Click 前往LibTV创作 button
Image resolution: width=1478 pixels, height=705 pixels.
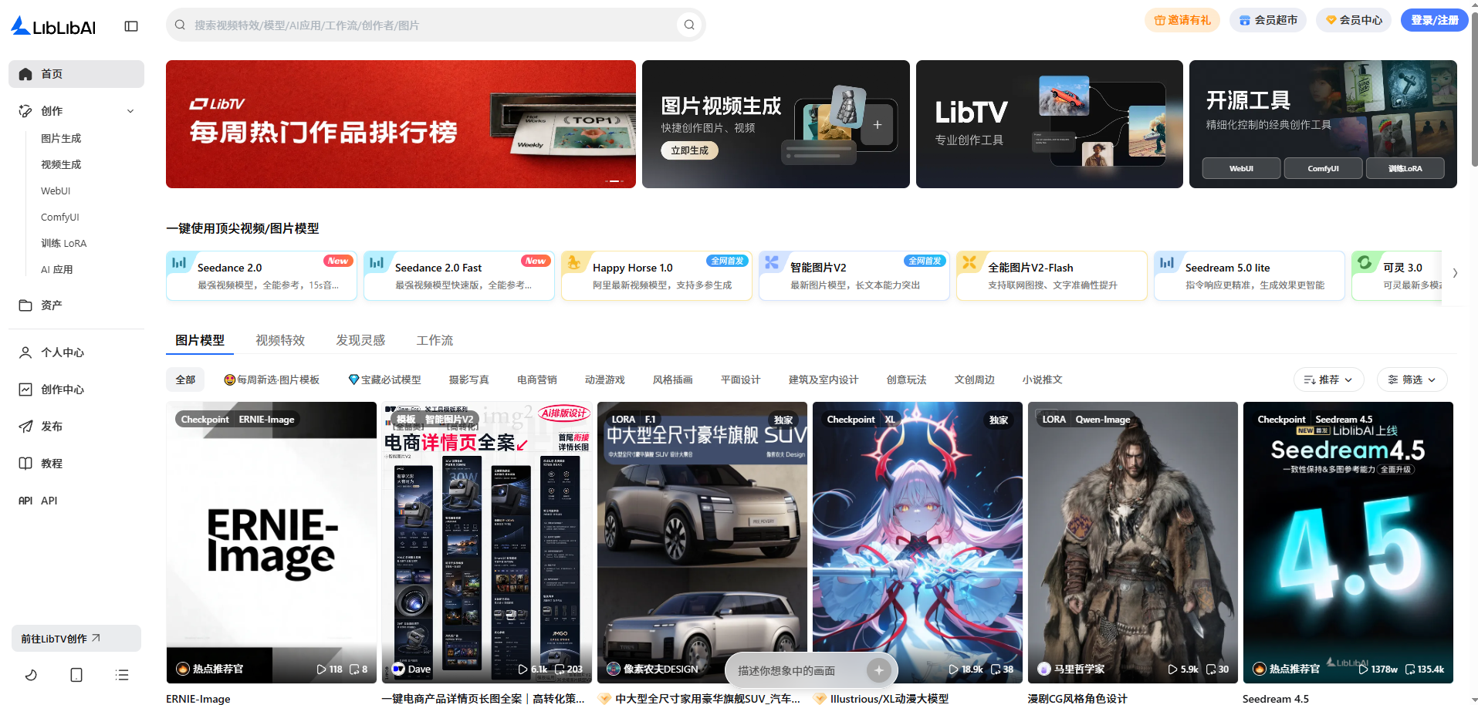click(x=76, y=639)
